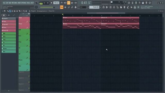This screenshot has height=93, width=165.
Task: Toggle the highlighted countdown before recording button
Action: coord(69,3)
